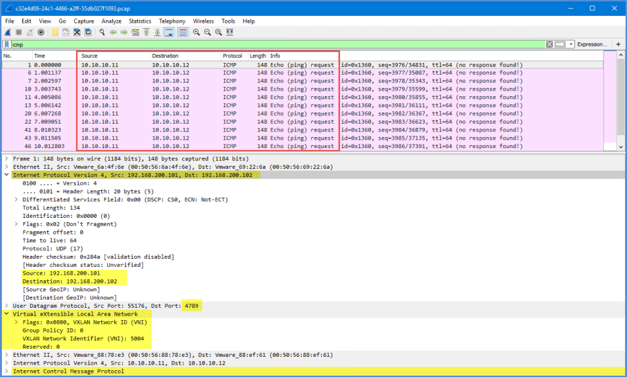Select the Find a packet magnifier icon
The height and width of the screenshot is (377, 627).
[x=102, y=32]
